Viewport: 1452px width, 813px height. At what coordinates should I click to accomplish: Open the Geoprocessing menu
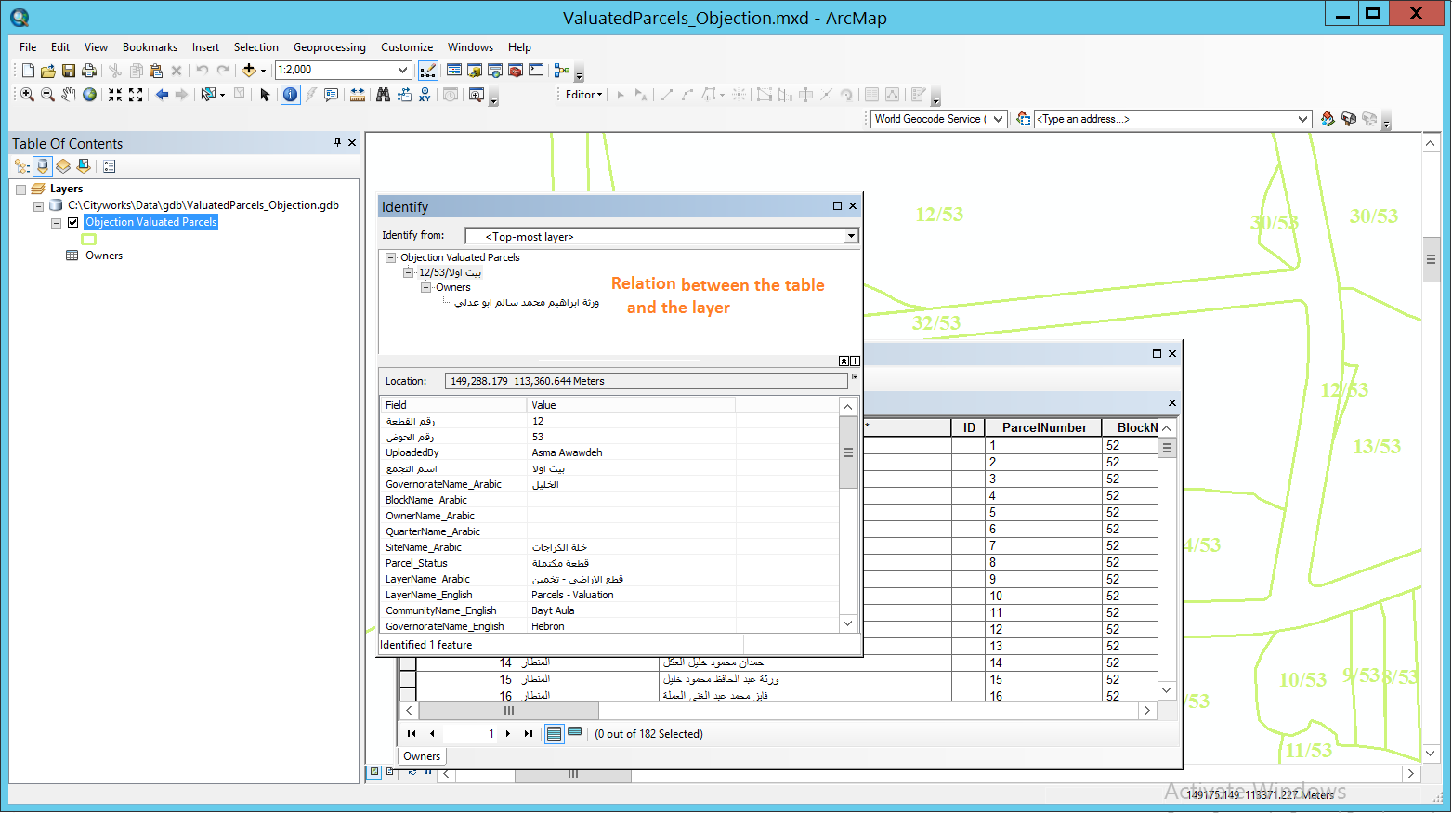(x=329, y=47)
